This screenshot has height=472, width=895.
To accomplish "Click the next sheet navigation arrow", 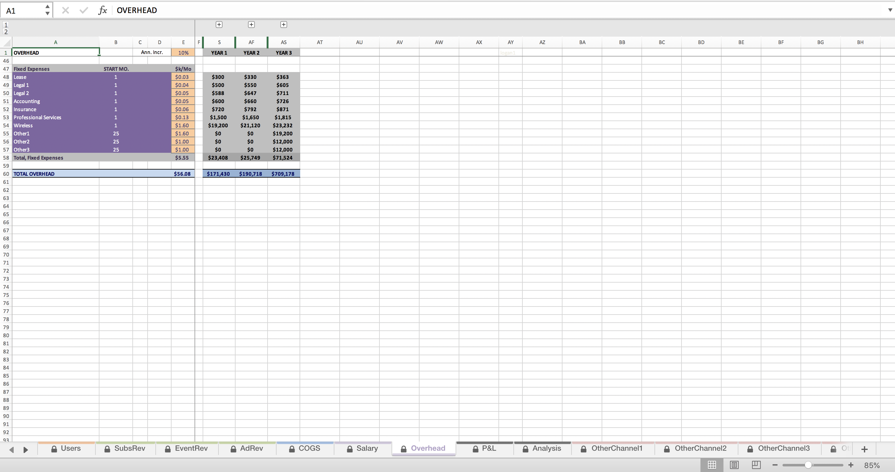I will tap(25, 450).
